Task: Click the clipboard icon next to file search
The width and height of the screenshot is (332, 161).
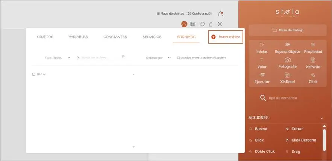Action: [123, 57]
